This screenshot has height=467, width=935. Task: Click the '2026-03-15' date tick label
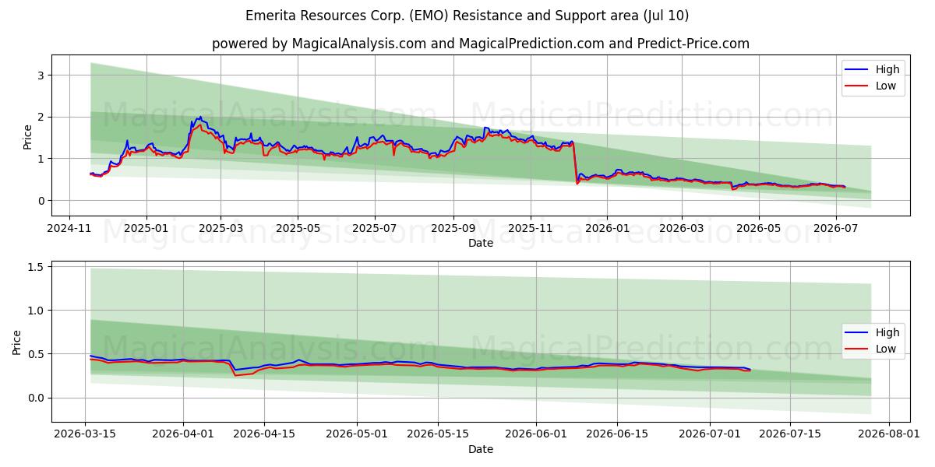(x=85, y=434)
